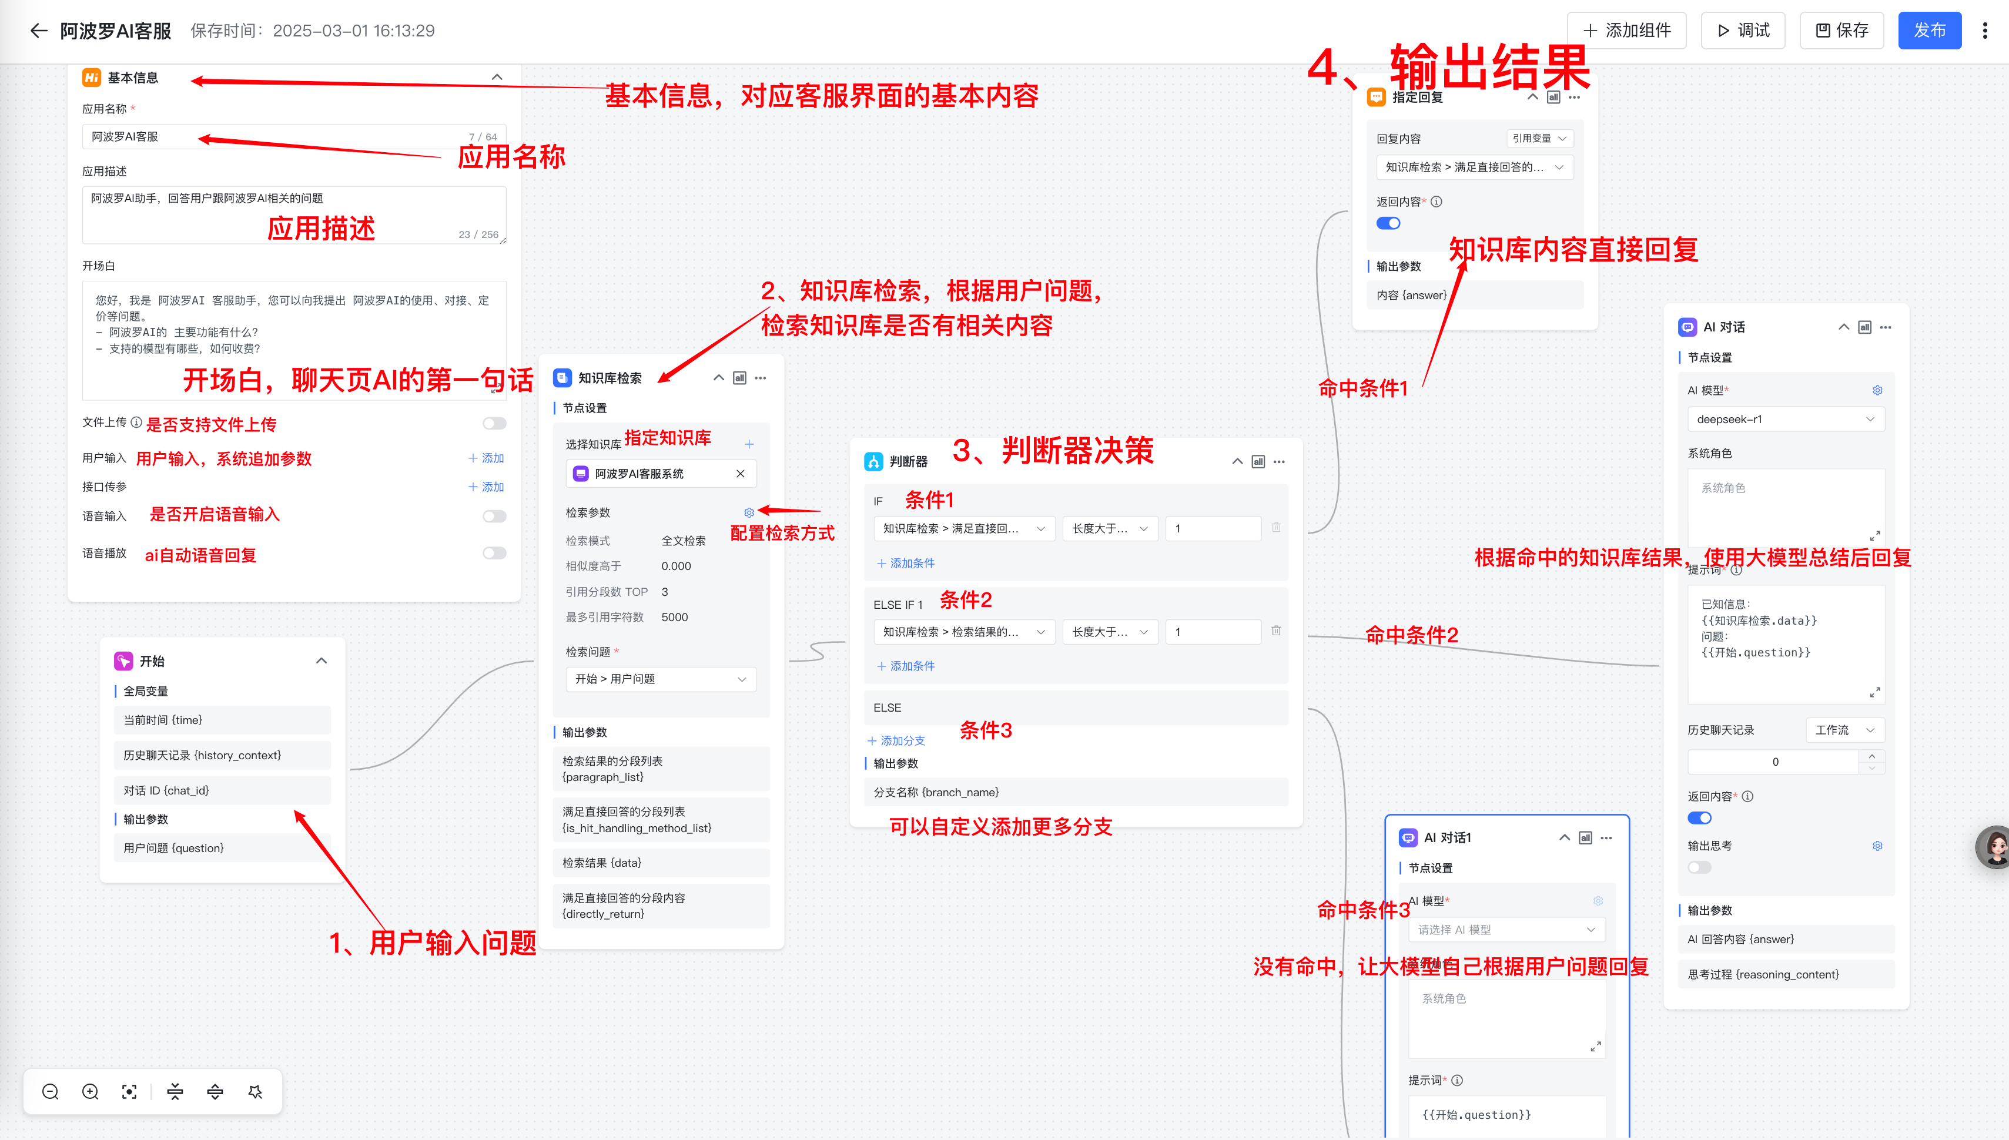Screen dimensions: 2009x1140
Task: Open the deepseek-r1 model dropdown
Action: tap(1785, 419)
